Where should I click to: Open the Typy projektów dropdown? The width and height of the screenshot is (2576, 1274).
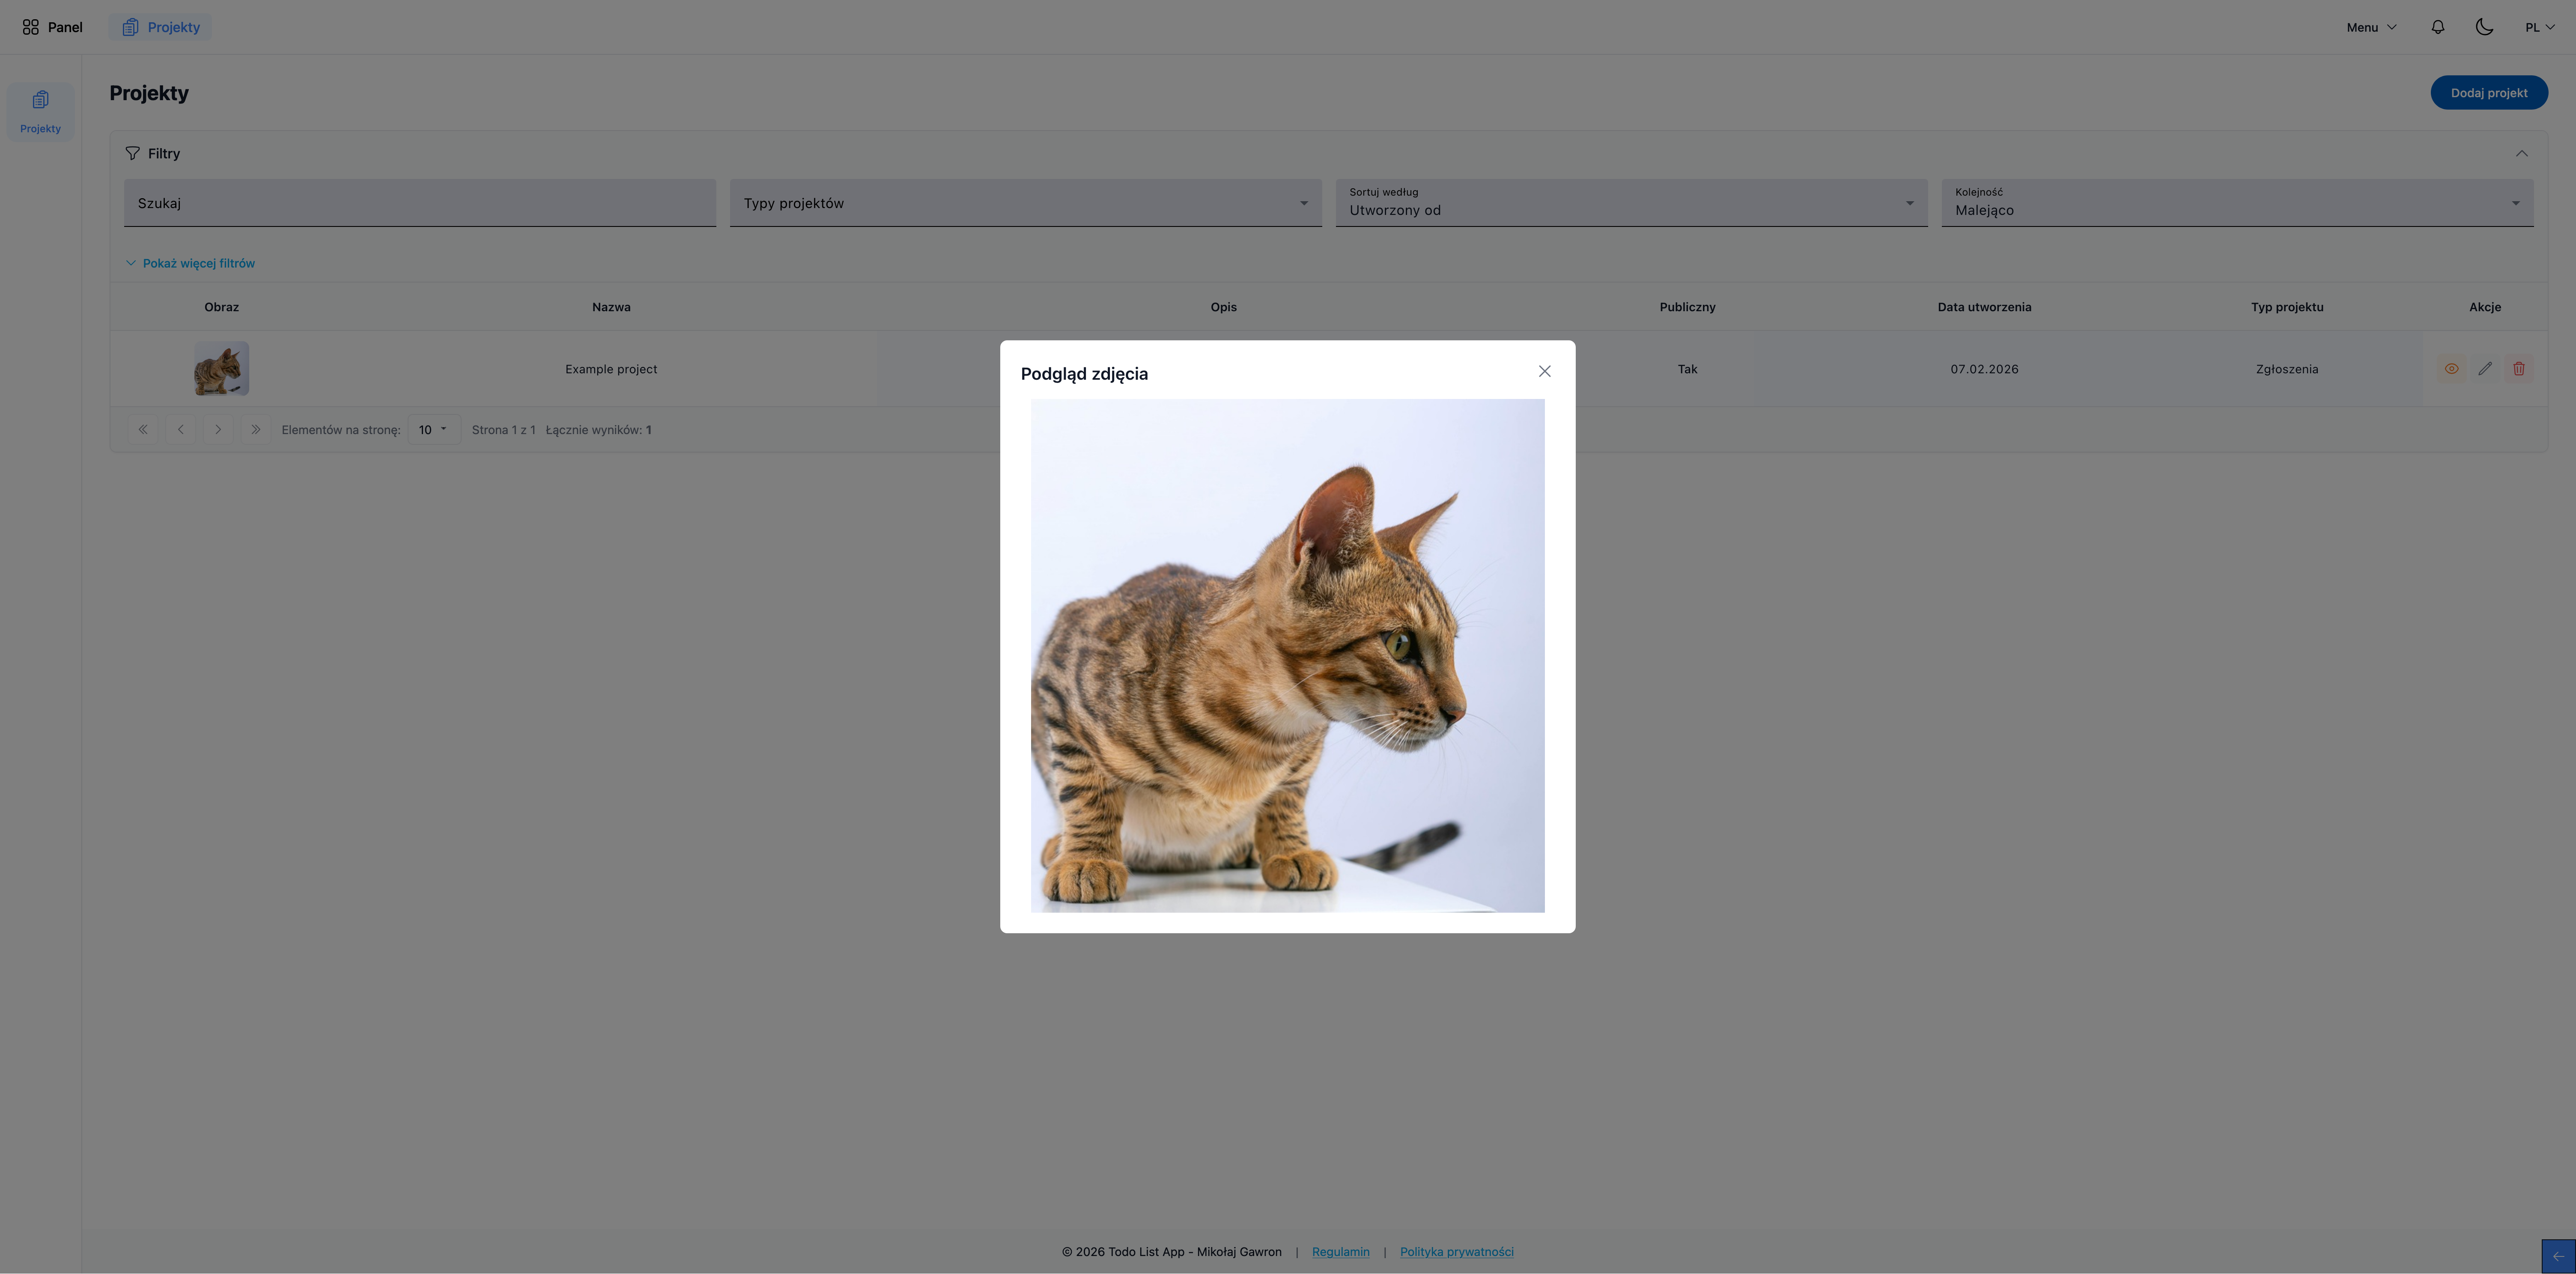[1025, 203]
